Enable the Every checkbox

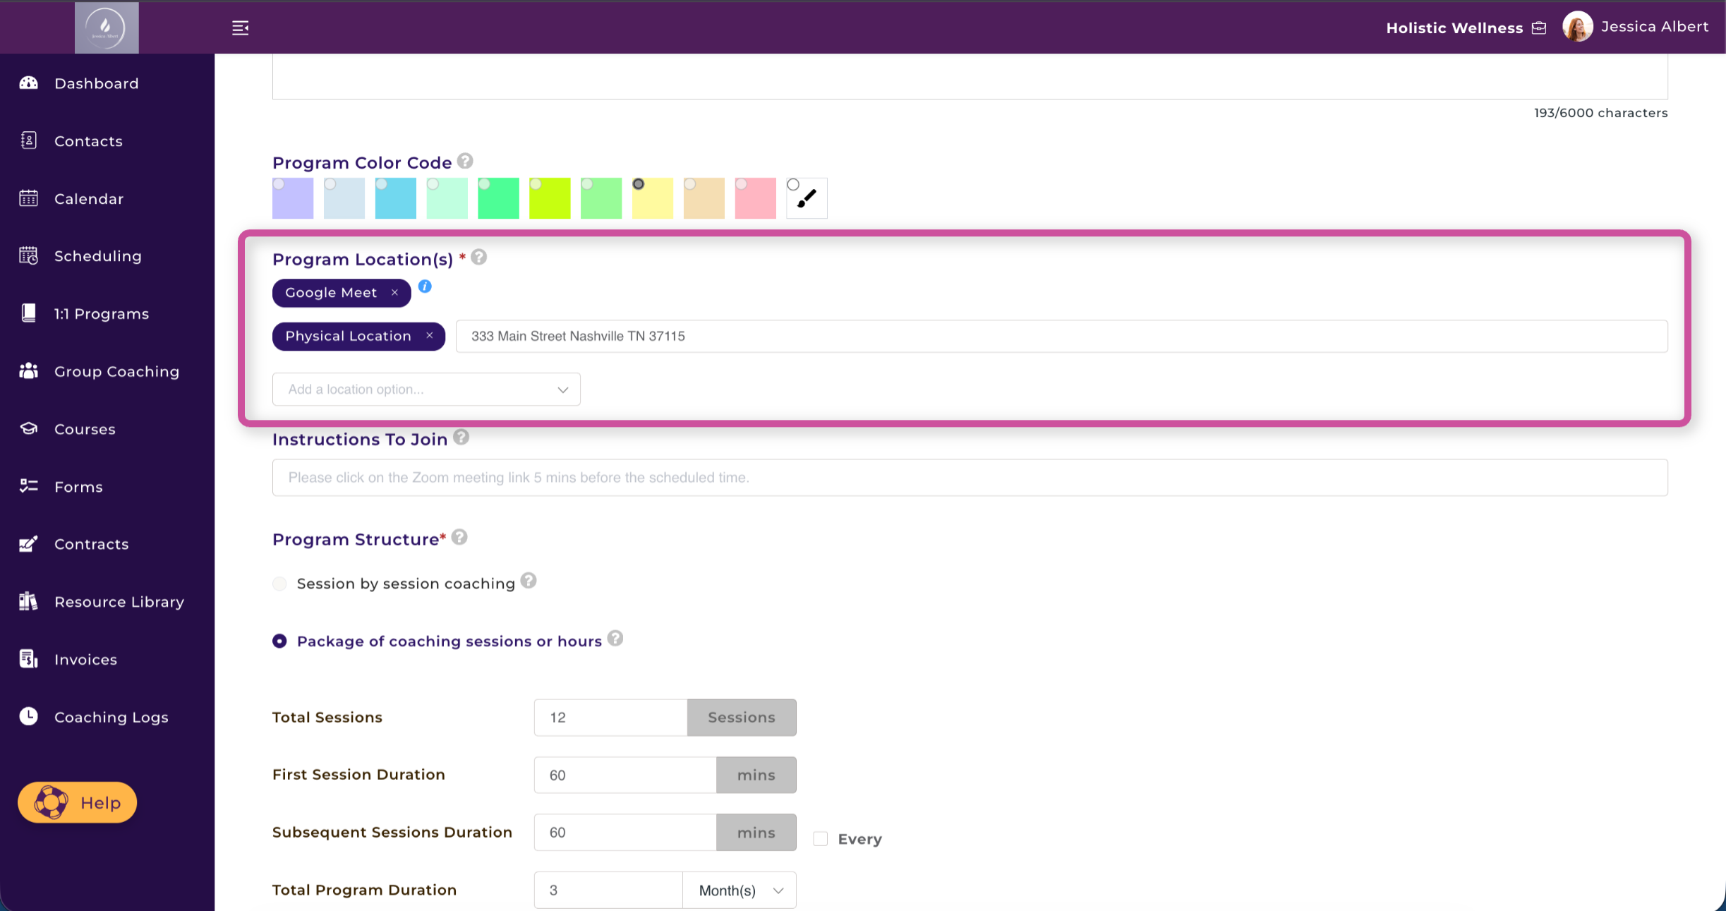click(x=820, y=839)
